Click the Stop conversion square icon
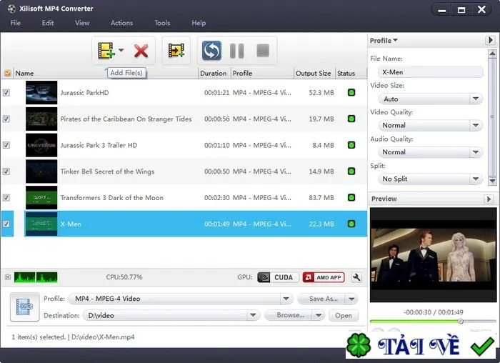Image resolution: width=500 pixels, height=363 pixels. click(x=263, y=51)
